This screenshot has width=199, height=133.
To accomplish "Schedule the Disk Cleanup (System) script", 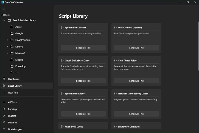I will [x=136, y=48].
